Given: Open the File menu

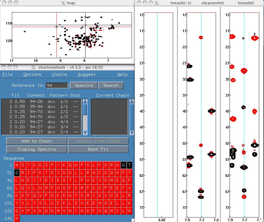Looking at the screenshot, I should point(8,74).
